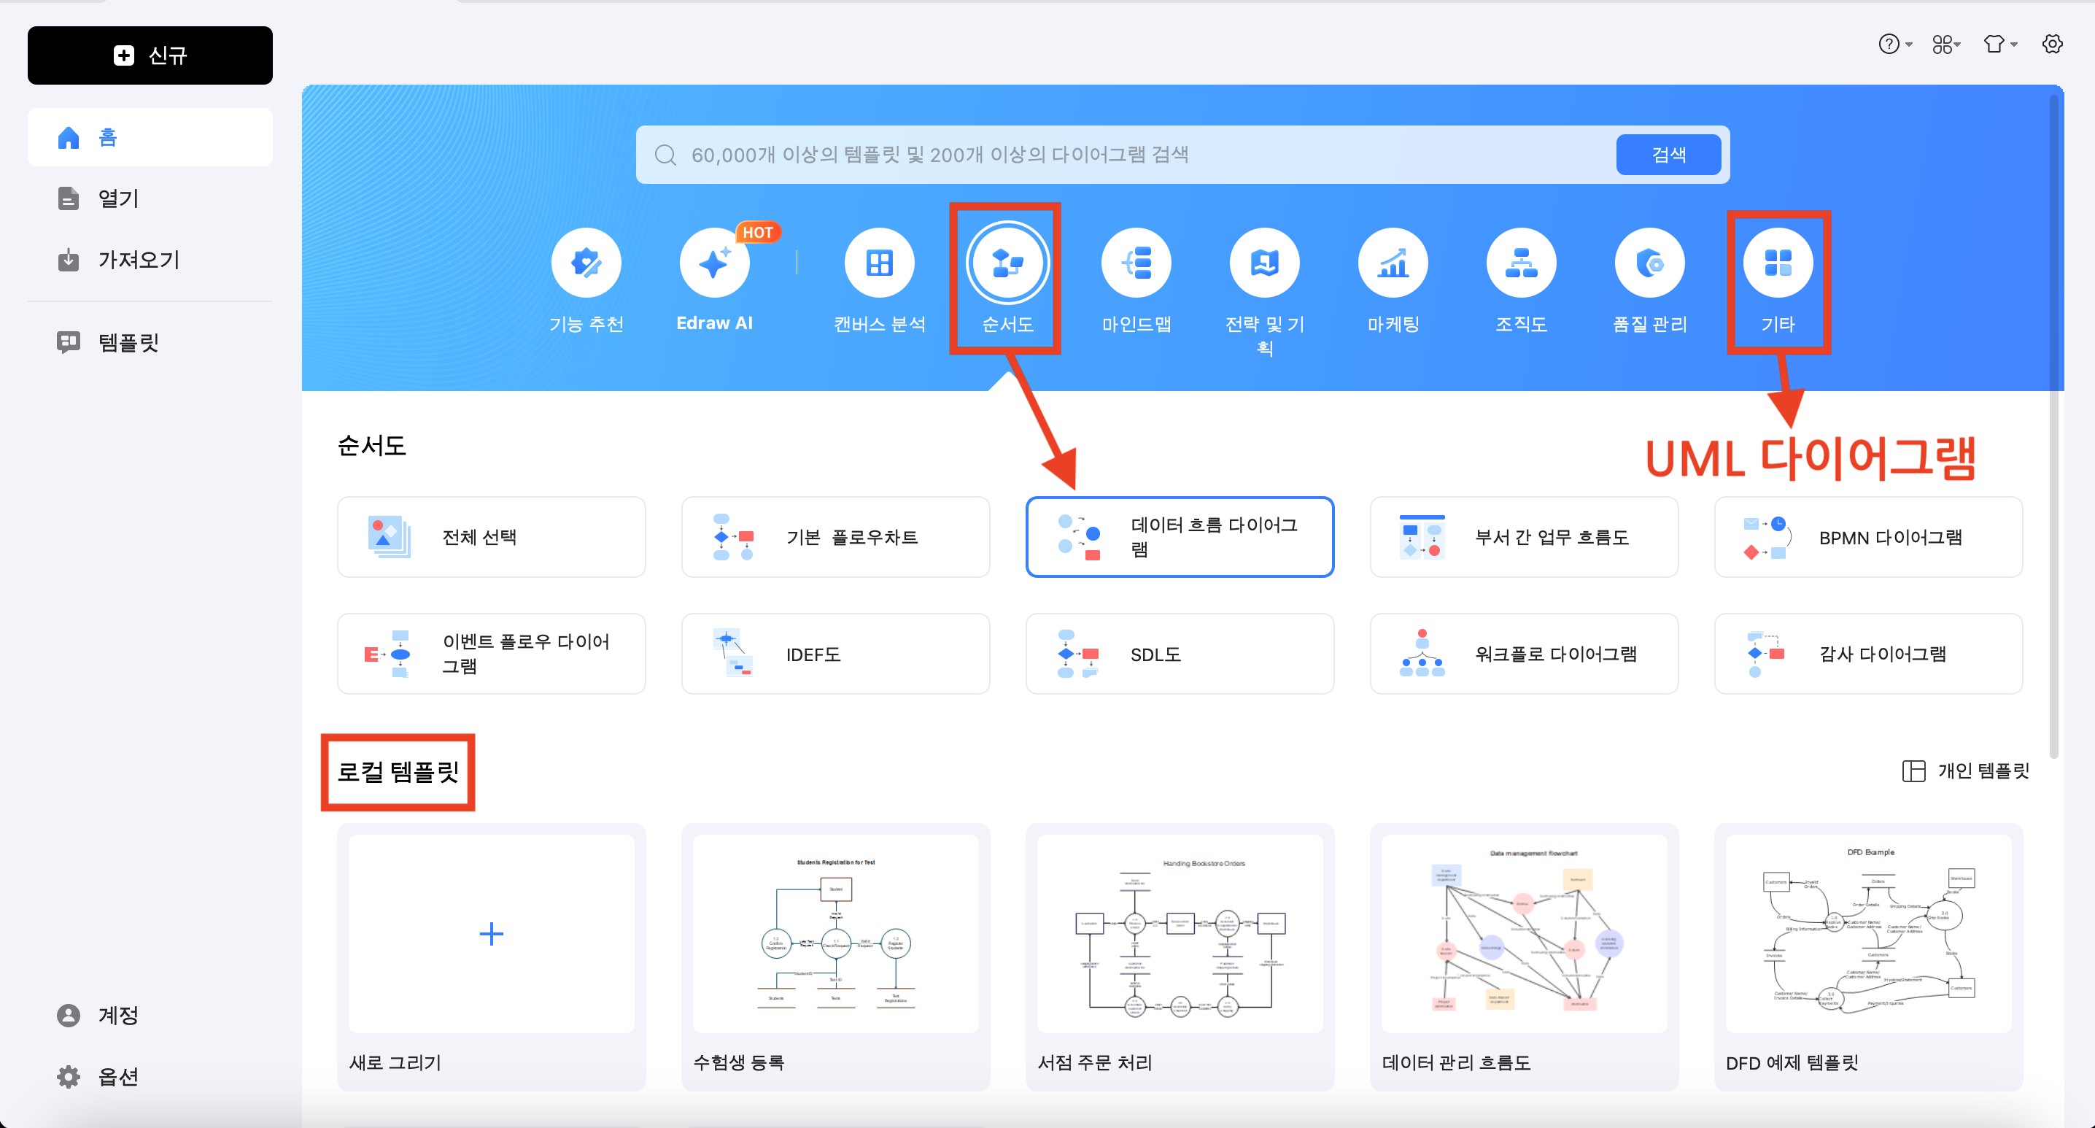Open the 템플릿 sidebar section
The image size is (2095, 1128).
click(150, 342)
